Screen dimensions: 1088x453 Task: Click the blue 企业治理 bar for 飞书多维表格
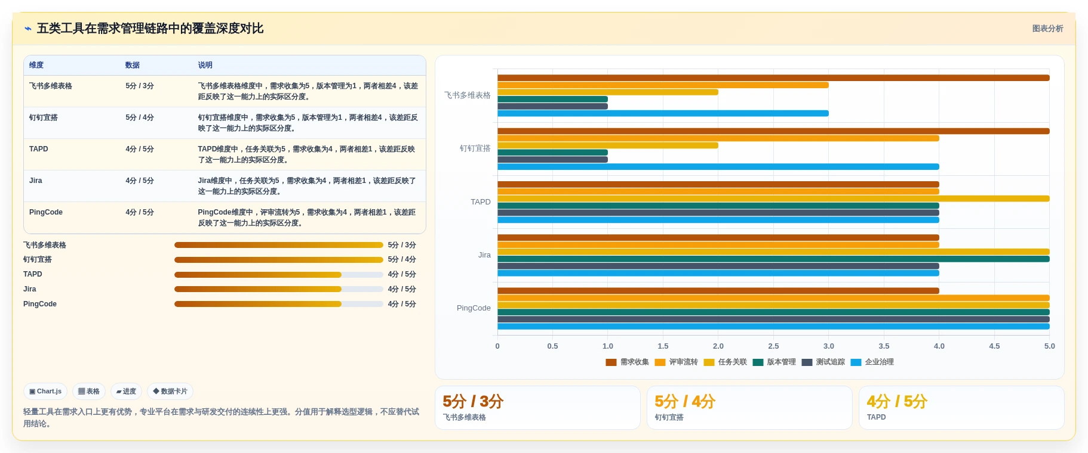pos(663,113)
